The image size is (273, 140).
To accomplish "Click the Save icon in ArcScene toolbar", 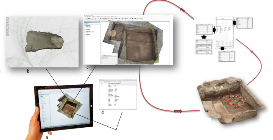I will [x=89, y=19].
